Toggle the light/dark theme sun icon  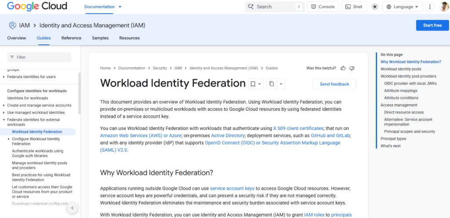[375, 7]
